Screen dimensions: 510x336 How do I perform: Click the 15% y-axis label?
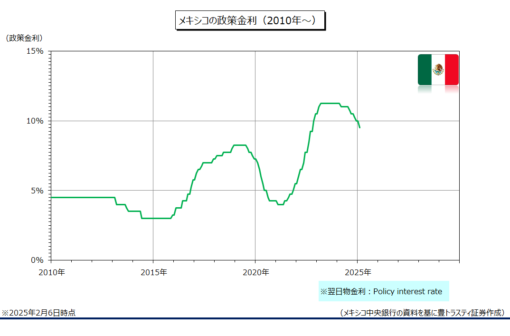tap(35, 51)
